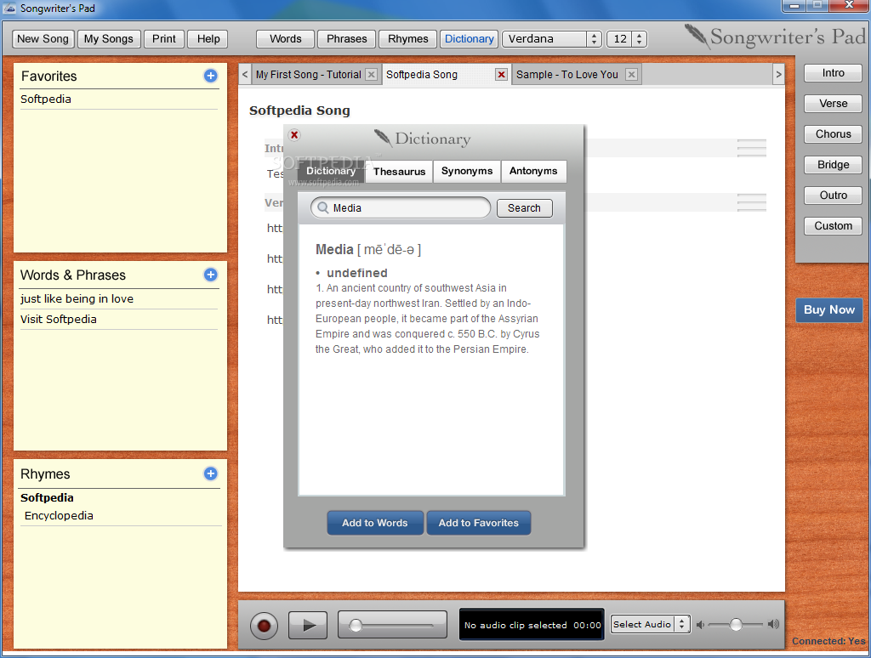Open the My First Song - Tutorial tab
Image resolution: width=871 pixels, height=658 pixels.
tap(308, 75)
